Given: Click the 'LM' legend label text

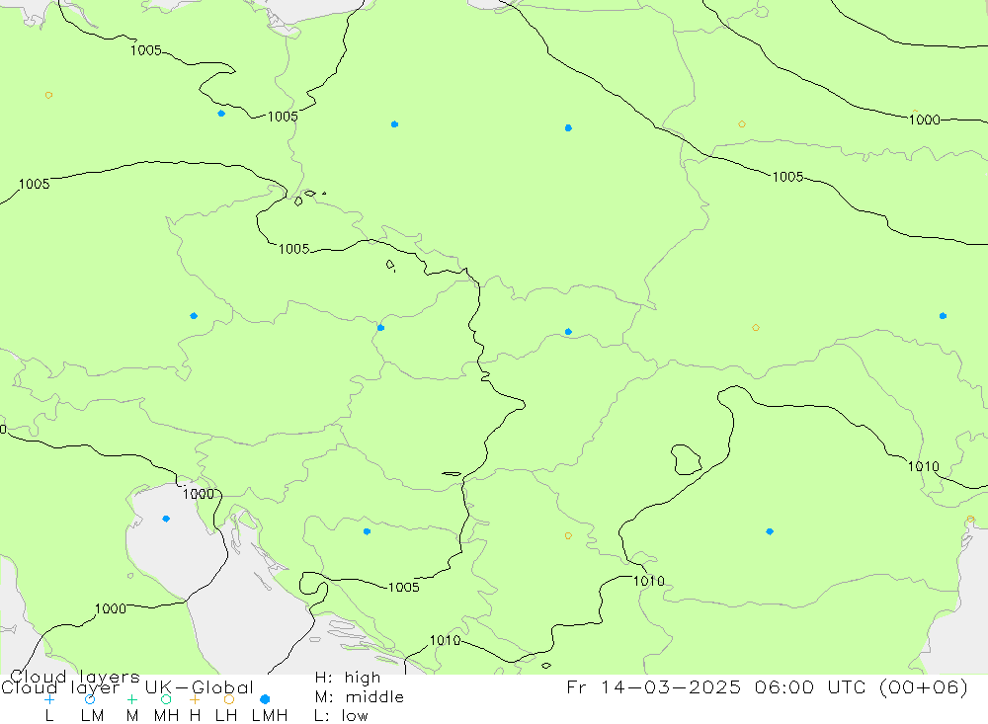Looking at the screenshot, I should pyautogui.click(x=92, y=716).
